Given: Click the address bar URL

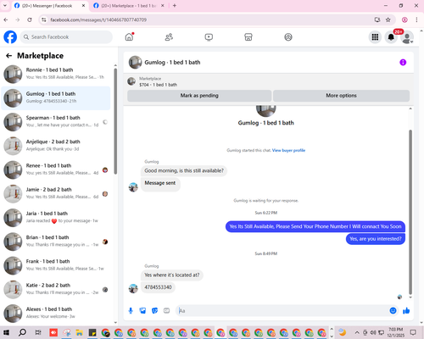Looking at the screenshot, I should tap(98, 19).
